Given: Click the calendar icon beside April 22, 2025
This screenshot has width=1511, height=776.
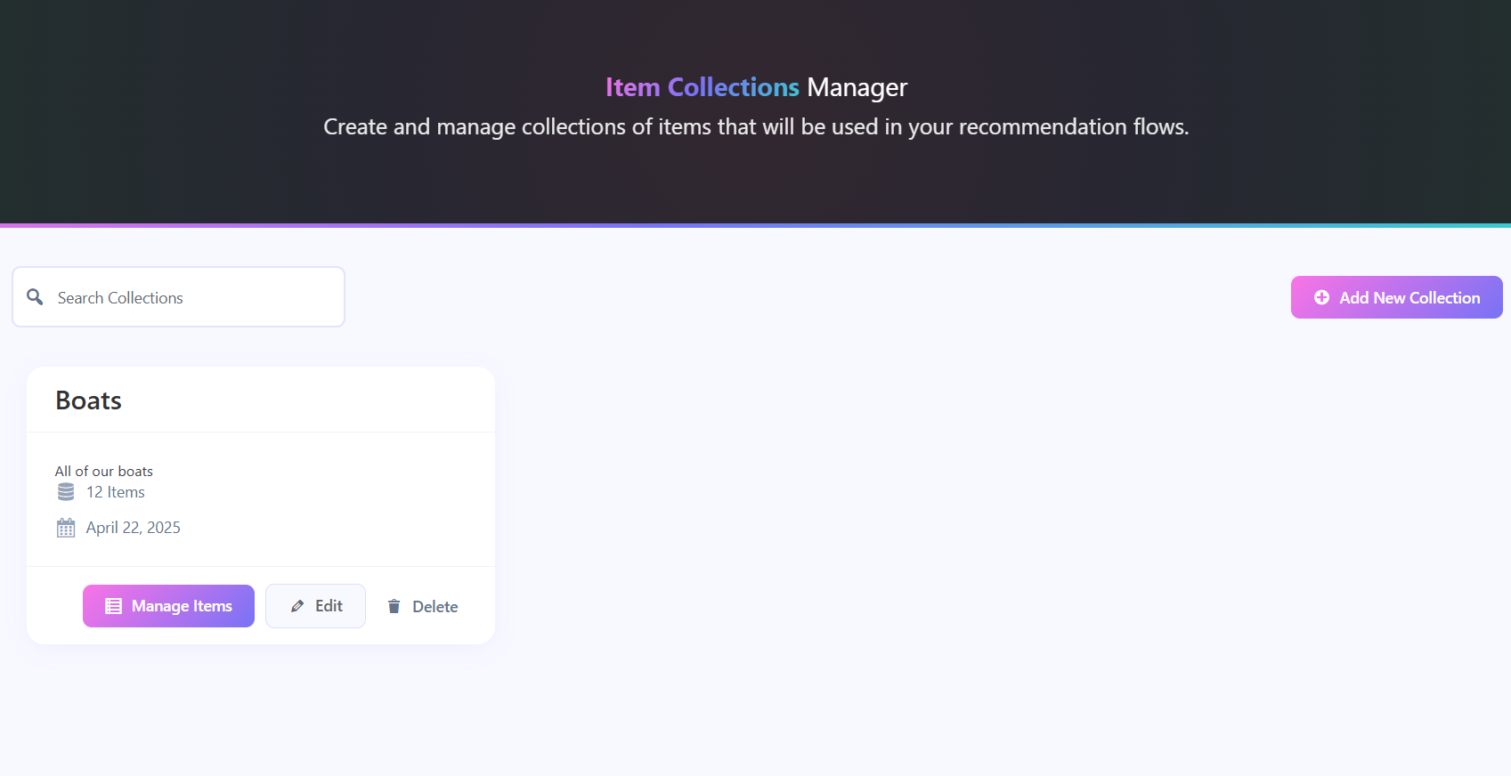Looking at the screenshot, I should click(x=66, y=528).
